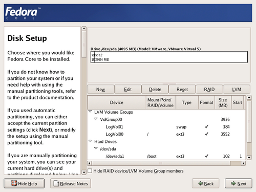
Task: Click the /boot mount point cell
Action: pos(152,156)
